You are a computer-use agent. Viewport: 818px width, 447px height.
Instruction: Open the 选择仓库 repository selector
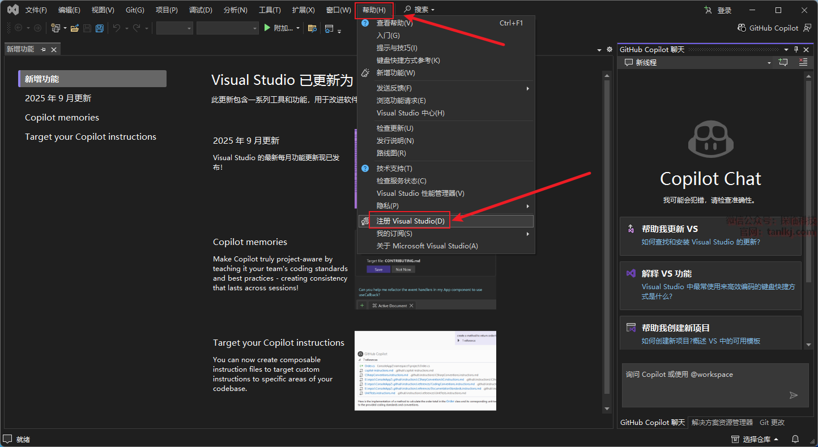pos(756,439)
